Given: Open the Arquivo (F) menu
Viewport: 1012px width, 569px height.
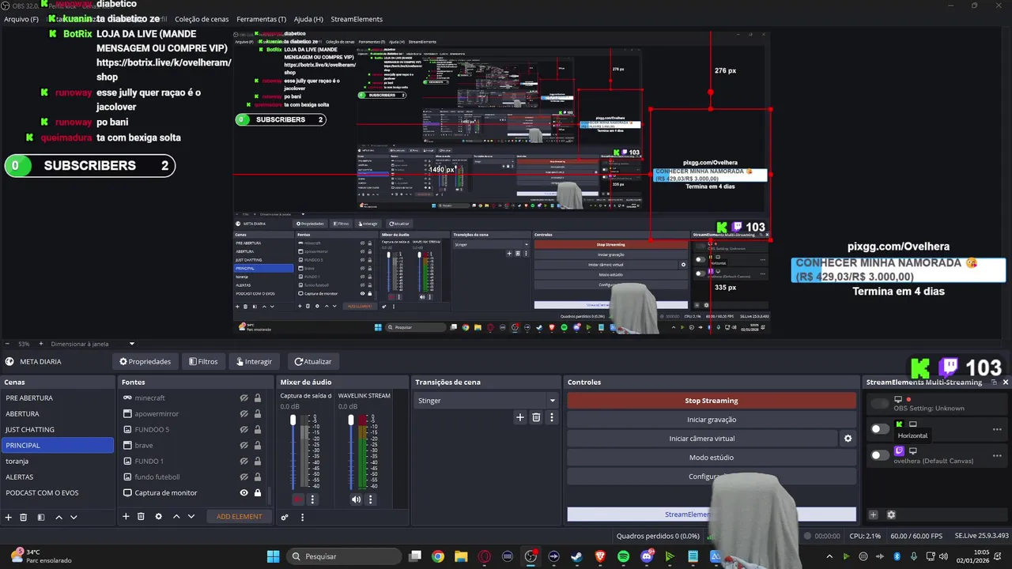Looking at the screenshot, I should coord(21,19).
